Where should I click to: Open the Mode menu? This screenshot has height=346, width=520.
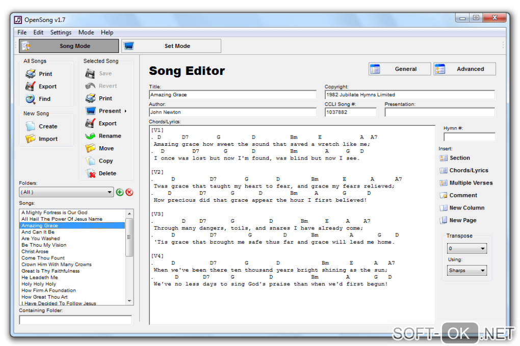(x=86, y=32)
